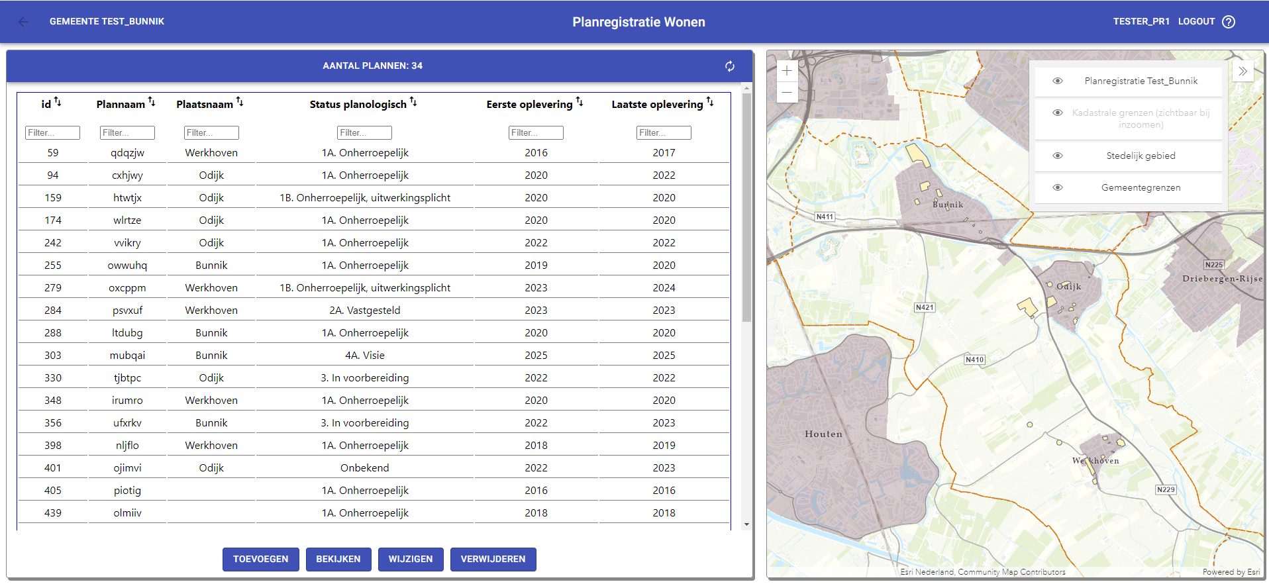Screen dimensions: 1269x586
Task: Click the Plaatsnaam filter field
Action: (x=211, y=133)
